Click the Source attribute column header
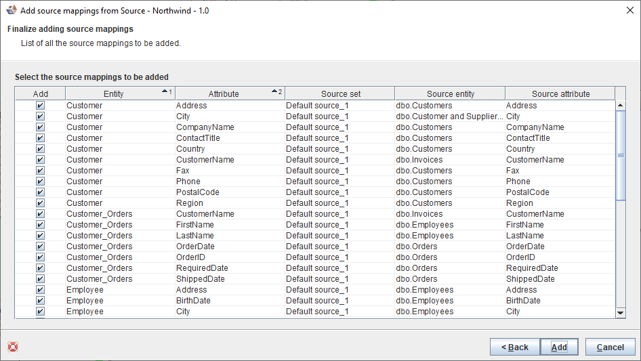 pos(560,94)
